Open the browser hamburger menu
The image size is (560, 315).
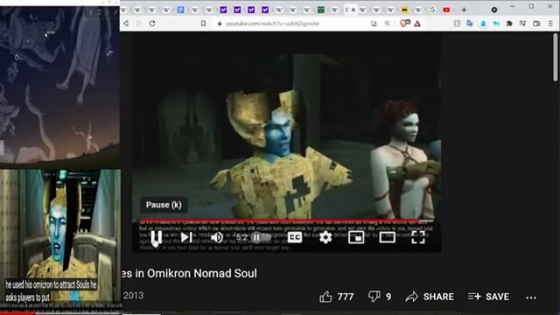(550, 24)
